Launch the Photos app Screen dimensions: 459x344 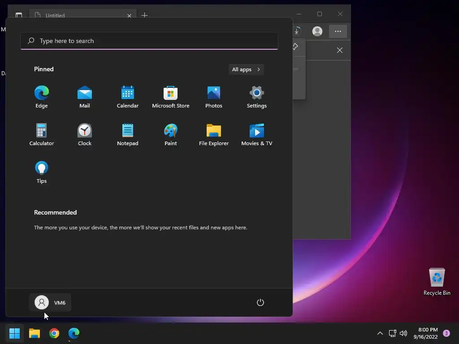click(214, 97)
